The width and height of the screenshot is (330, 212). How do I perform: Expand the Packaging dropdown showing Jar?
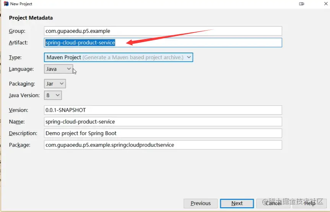pyautogui.click(x=55, y=83)
